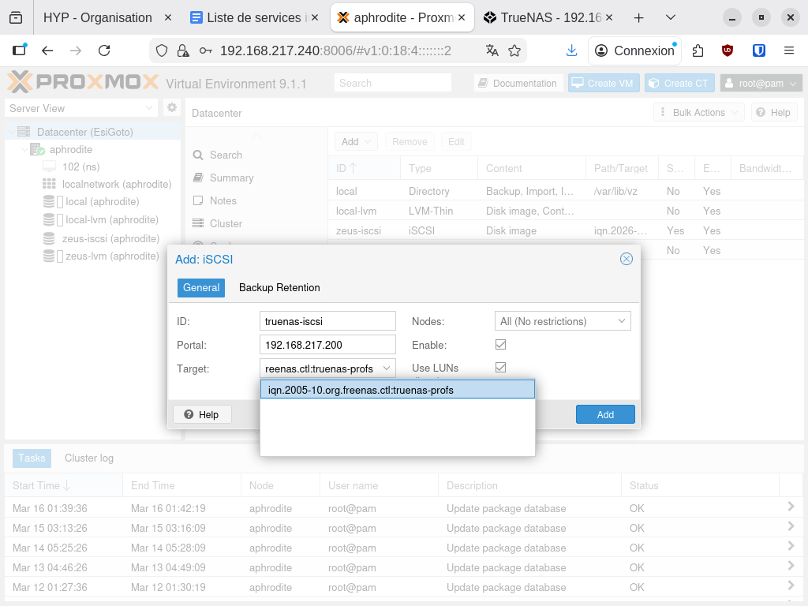
Task: Toggle the Use LUNs directly checkbox
Action: pyautogui.click(x=500, y=368)
